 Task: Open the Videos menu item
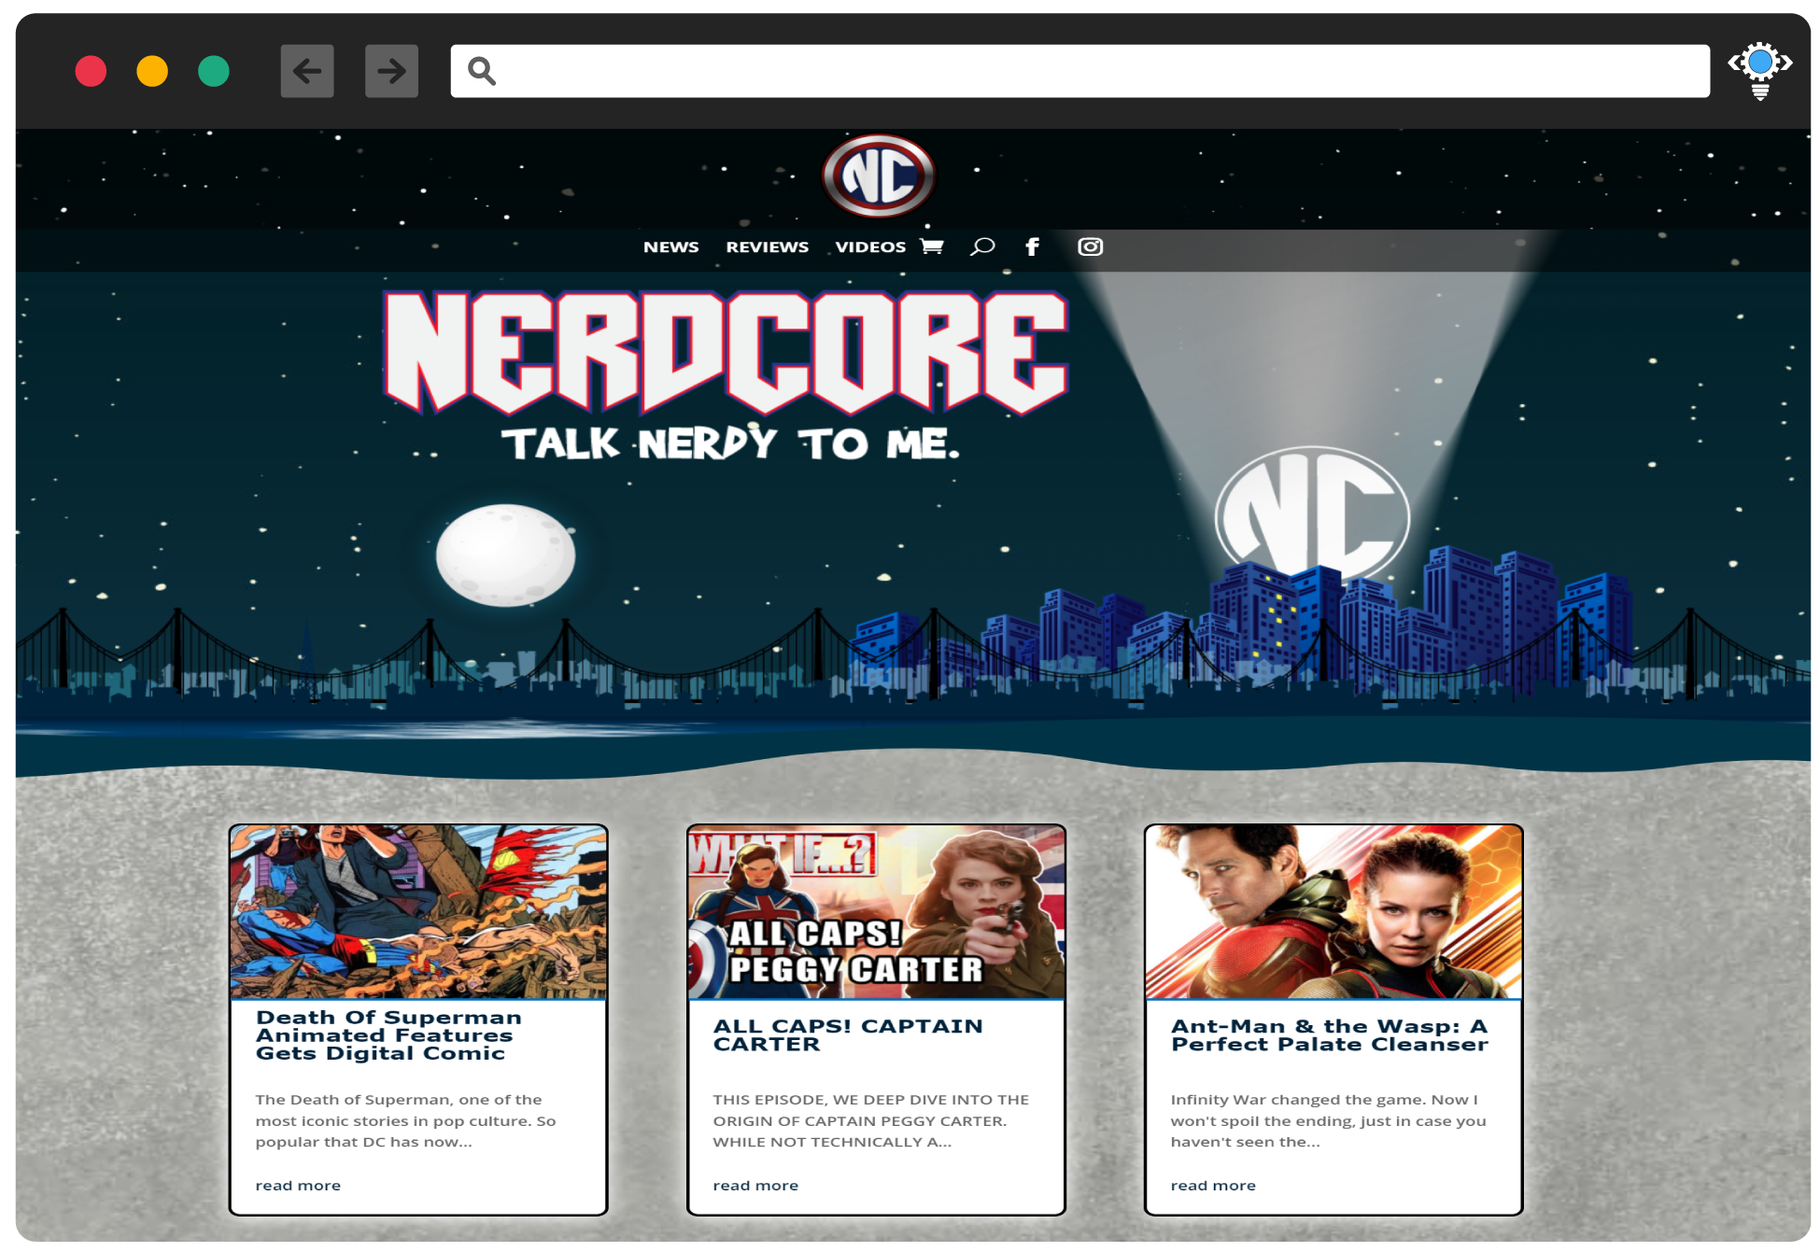pyautogui.click(x=870, y=246)
